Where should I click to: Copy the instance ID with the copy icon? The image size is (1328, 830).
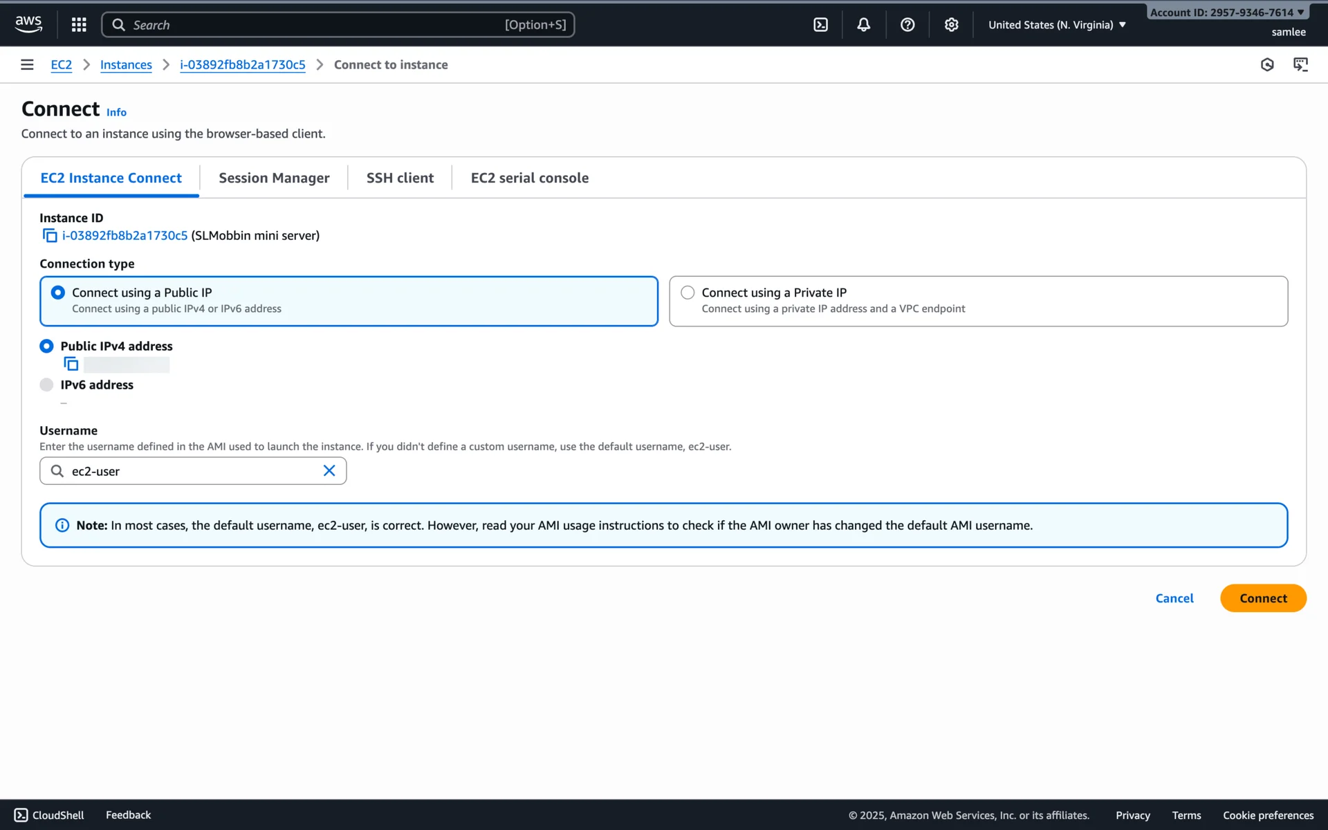50,236
